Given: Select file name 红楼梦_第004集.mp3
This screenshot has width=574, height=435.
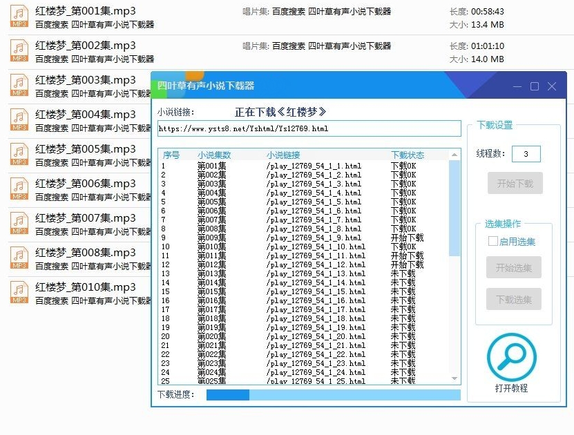Looking at the screenshot, I should (85, 115).
